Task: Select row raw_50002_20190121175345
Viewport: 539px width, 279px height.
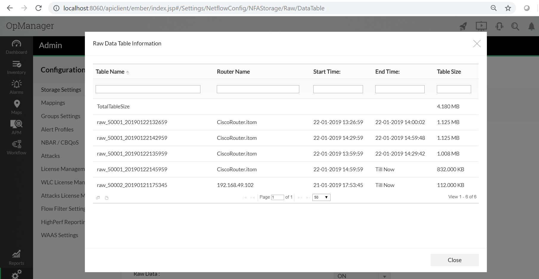Action: coord(132,185)
